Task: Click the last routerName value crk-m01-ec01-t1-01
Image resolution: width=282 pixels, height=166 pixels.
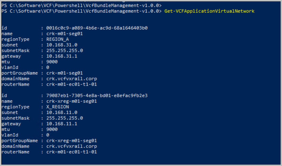Action: pos(72,152)
